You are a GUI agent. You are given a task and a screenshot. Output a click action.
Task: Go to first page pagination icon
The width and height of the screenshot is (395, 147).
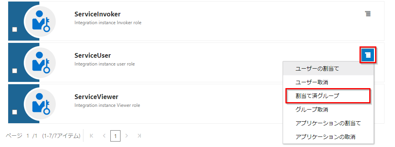92,136
